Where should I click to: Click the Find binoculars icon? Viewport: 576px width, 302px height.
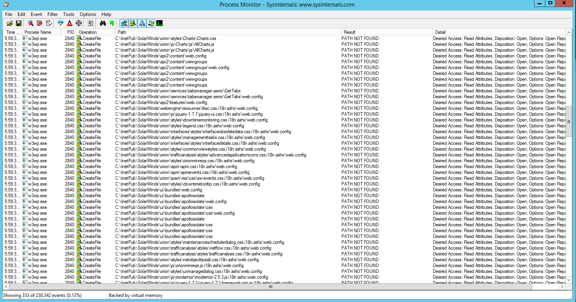102,23
